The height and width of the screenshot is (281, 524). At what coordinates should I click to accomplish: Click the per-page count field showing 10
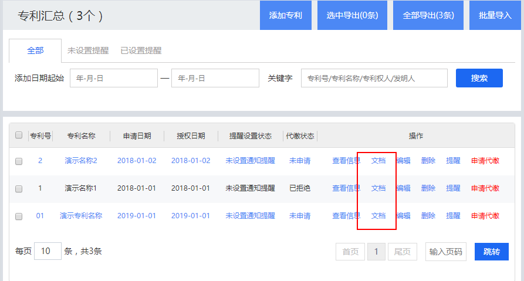48,251
